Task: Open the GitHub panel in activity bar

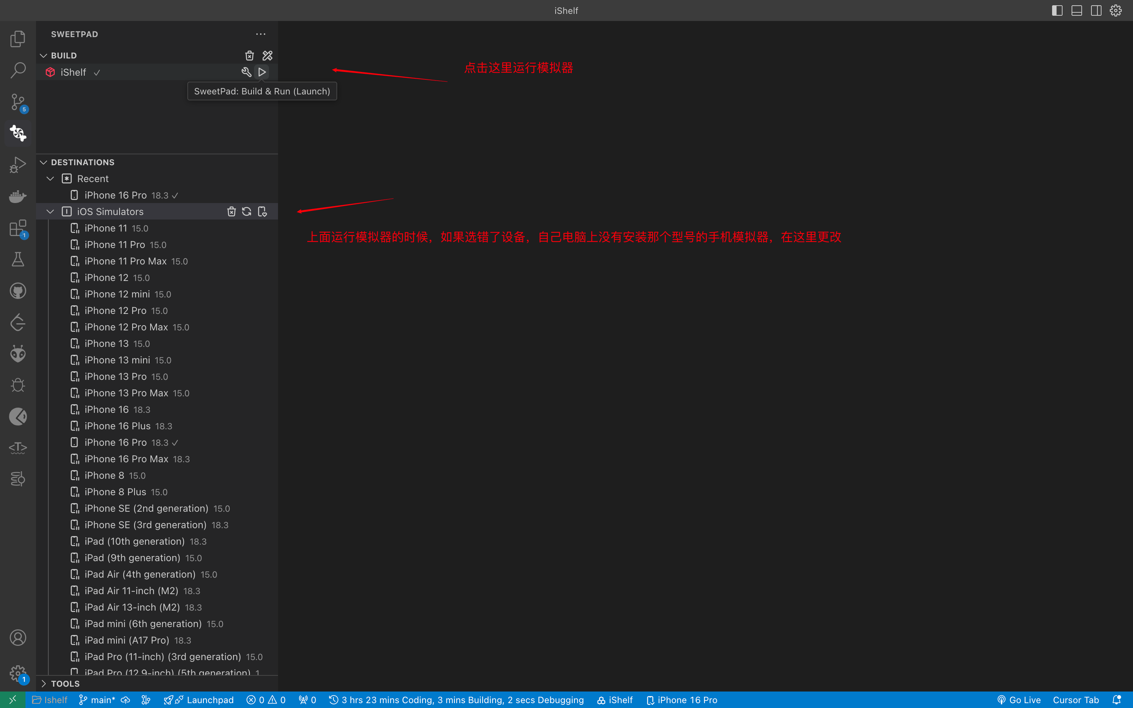Action: tap(18, 291)
